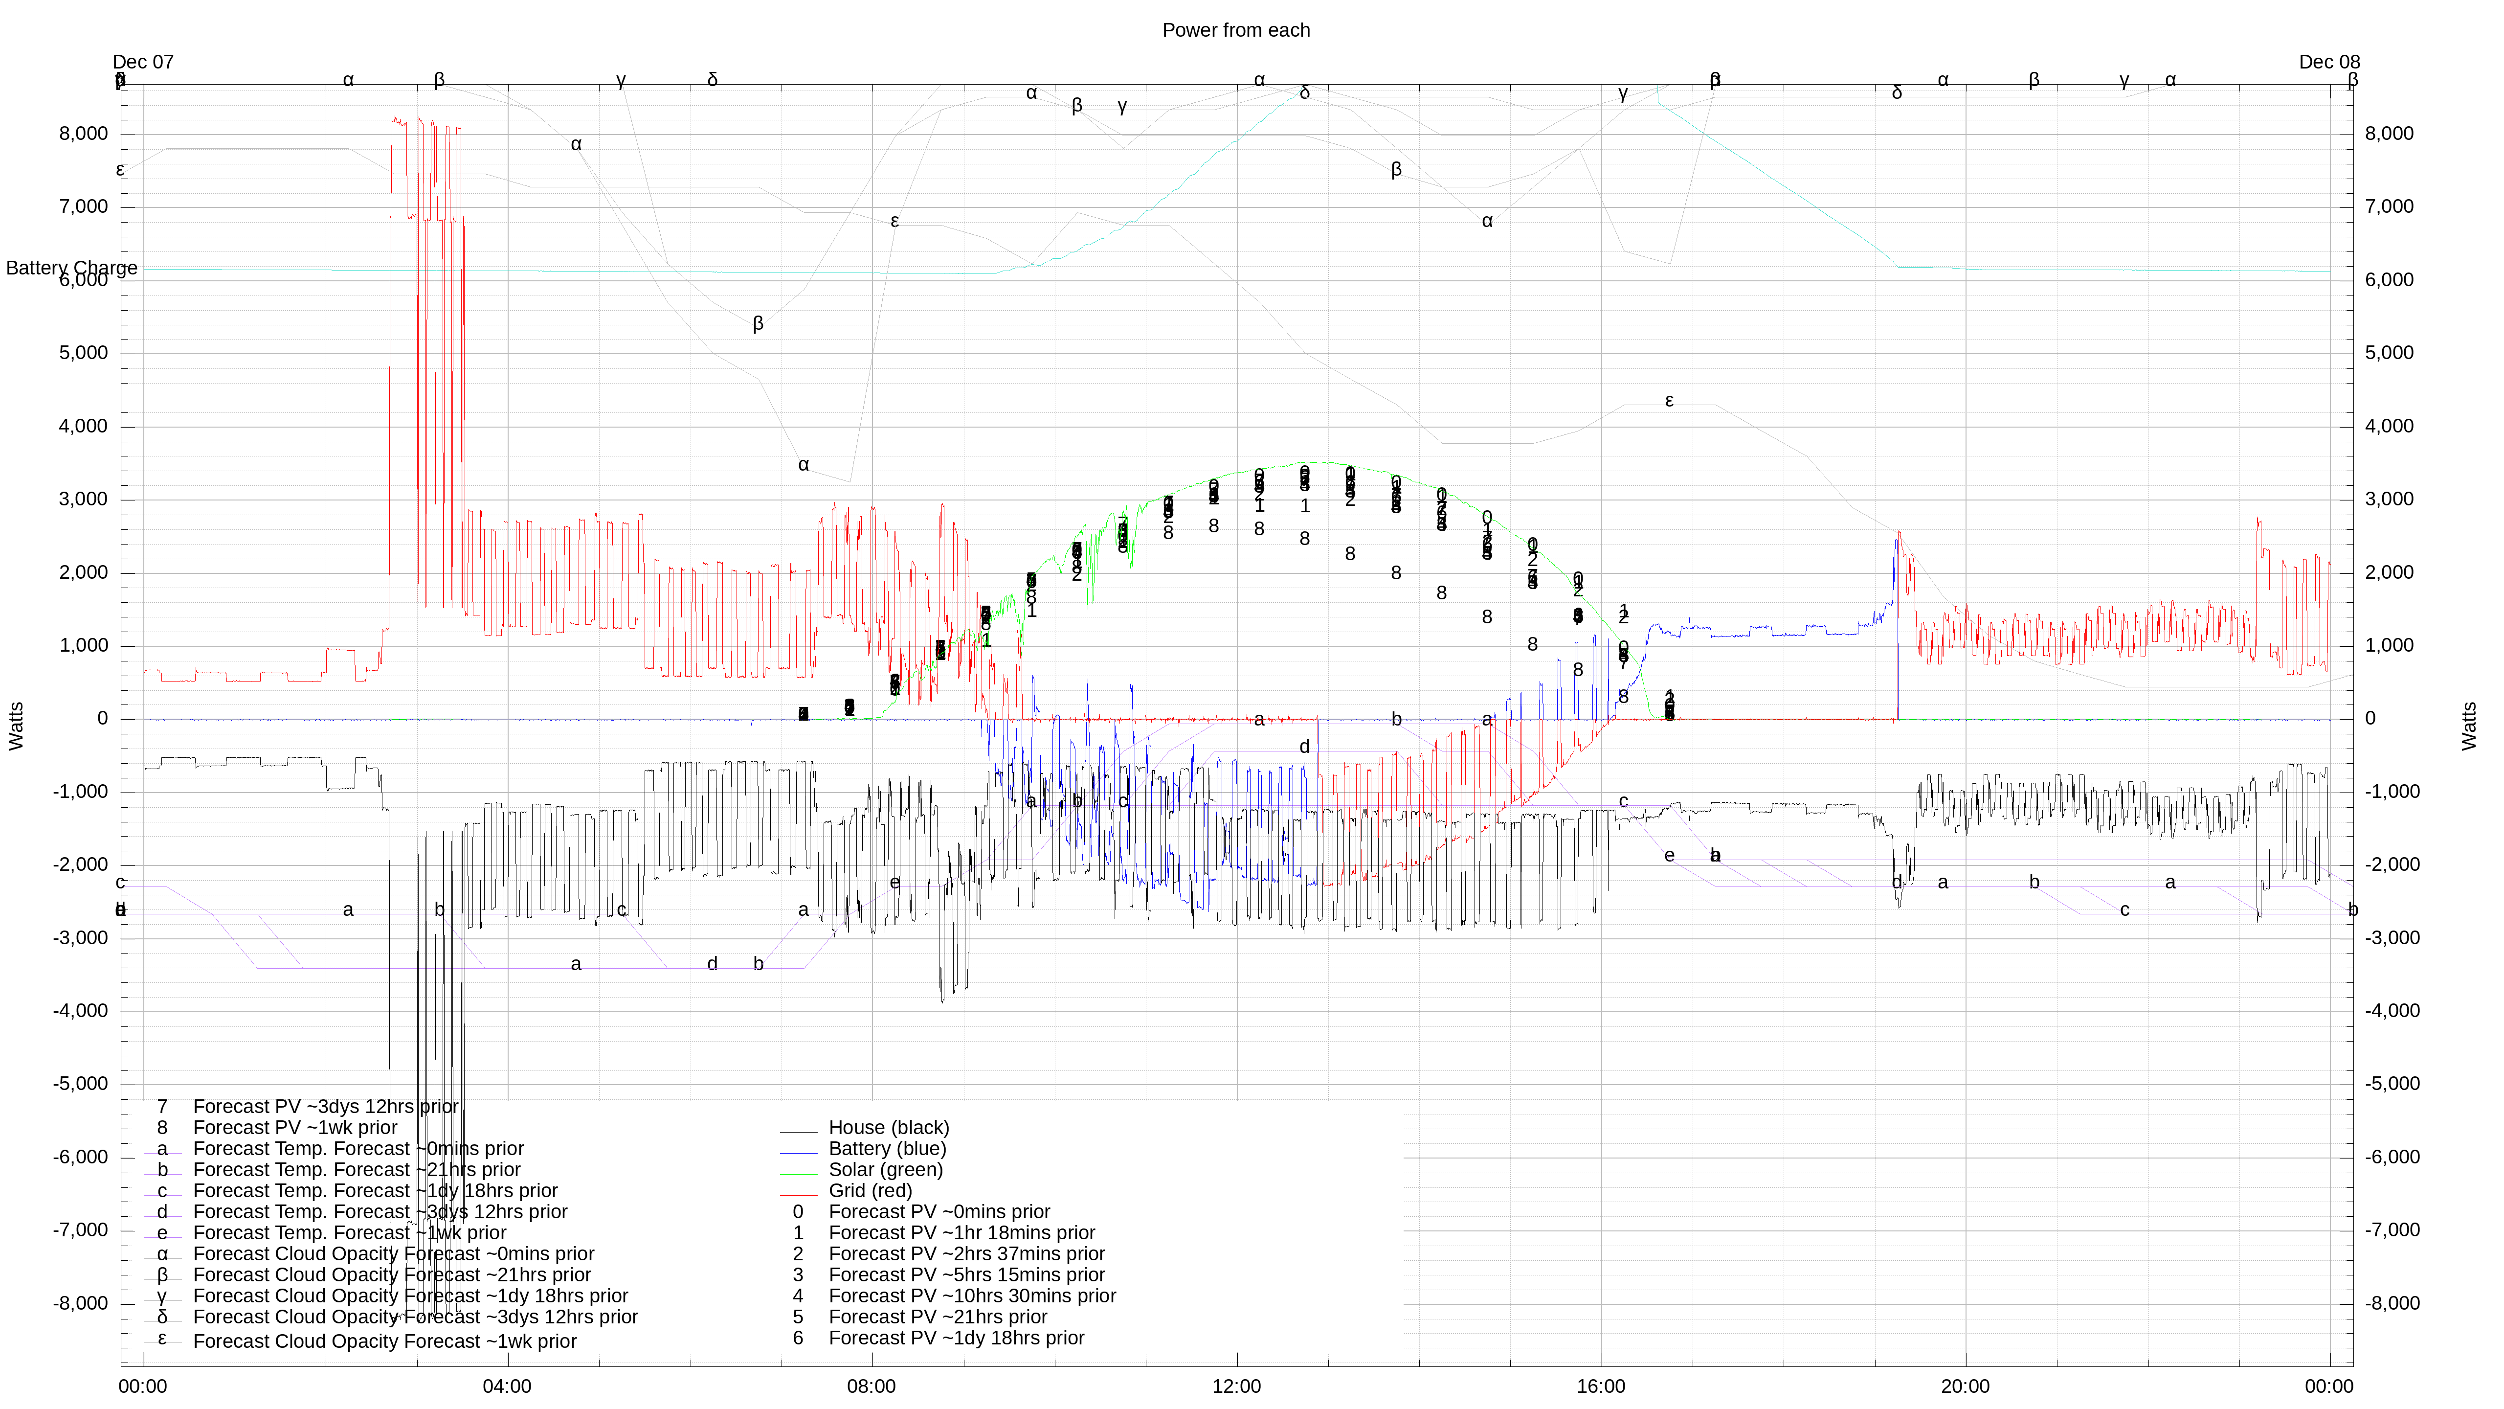Select 'Forecast PV ~1hr 18mins prior' legend entry
The image size is (2504, 1409).
[961, 1233]
